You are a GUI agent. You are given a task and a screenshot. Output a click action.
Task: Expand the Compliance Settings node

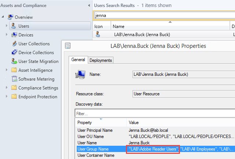click(7, 88)
